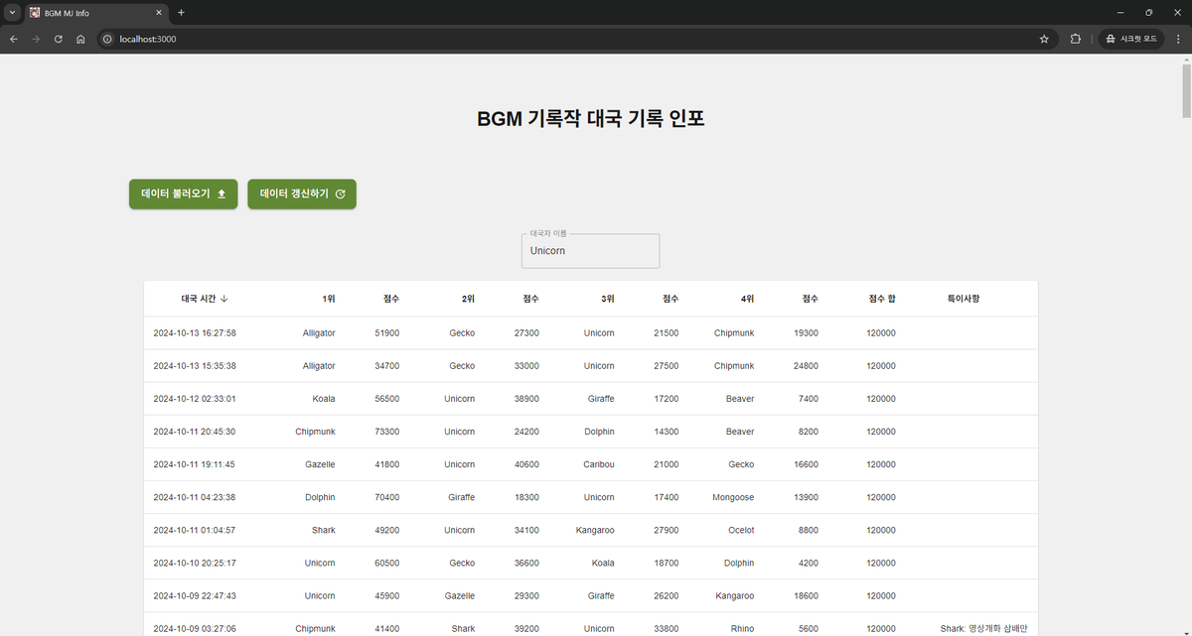Click the 시크릿 모드 incognito indicator
The width and height of the screenshot is (1192, 636).
click(1131, 39)
